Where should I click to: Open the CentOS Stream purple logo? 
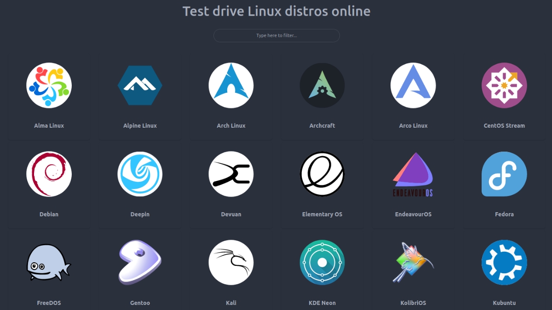[504, 85]
